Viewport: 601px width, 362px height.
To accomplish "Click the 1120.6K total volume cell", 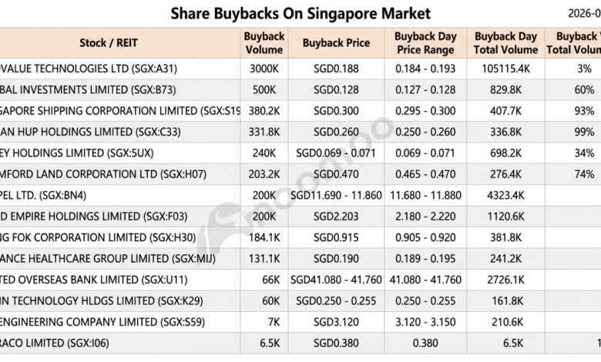I will click(x=505, y=216).
